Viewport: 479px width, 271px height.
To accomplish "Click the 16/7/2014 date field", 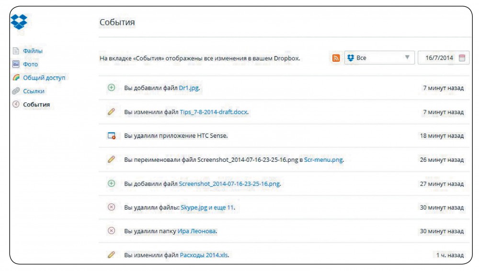I will (x=438, y=58).
